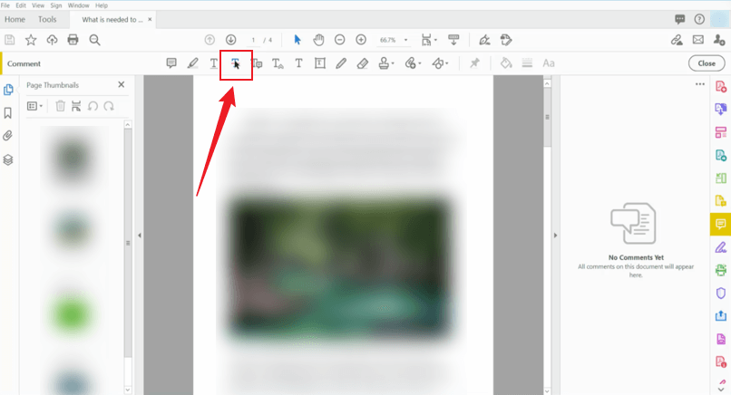This screenshot has height=395, width=731.
Task: Switch to the Tools tab
Action: pyautogui.click(x=47, y=20)
